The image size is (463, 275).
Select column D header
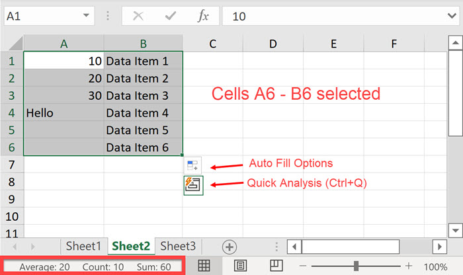[273, 44]
